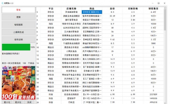
Task: Select the store cell 小阿庆食品
Action: pyautogui.click(x=71, y=51)
